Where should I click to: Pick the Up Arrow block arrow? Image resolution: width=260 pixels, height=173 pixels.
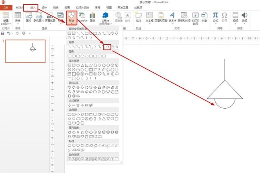tap(78, 87)
